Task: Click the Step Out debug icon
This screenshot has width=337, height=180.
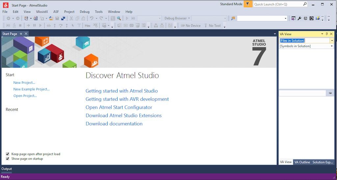Action: (x=66, y=26)
